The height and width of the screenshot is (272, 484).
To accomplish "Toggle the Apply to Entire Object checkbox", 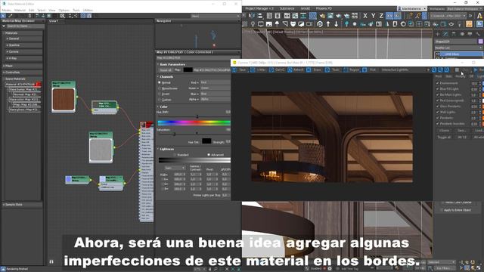I will click(442, 210).
